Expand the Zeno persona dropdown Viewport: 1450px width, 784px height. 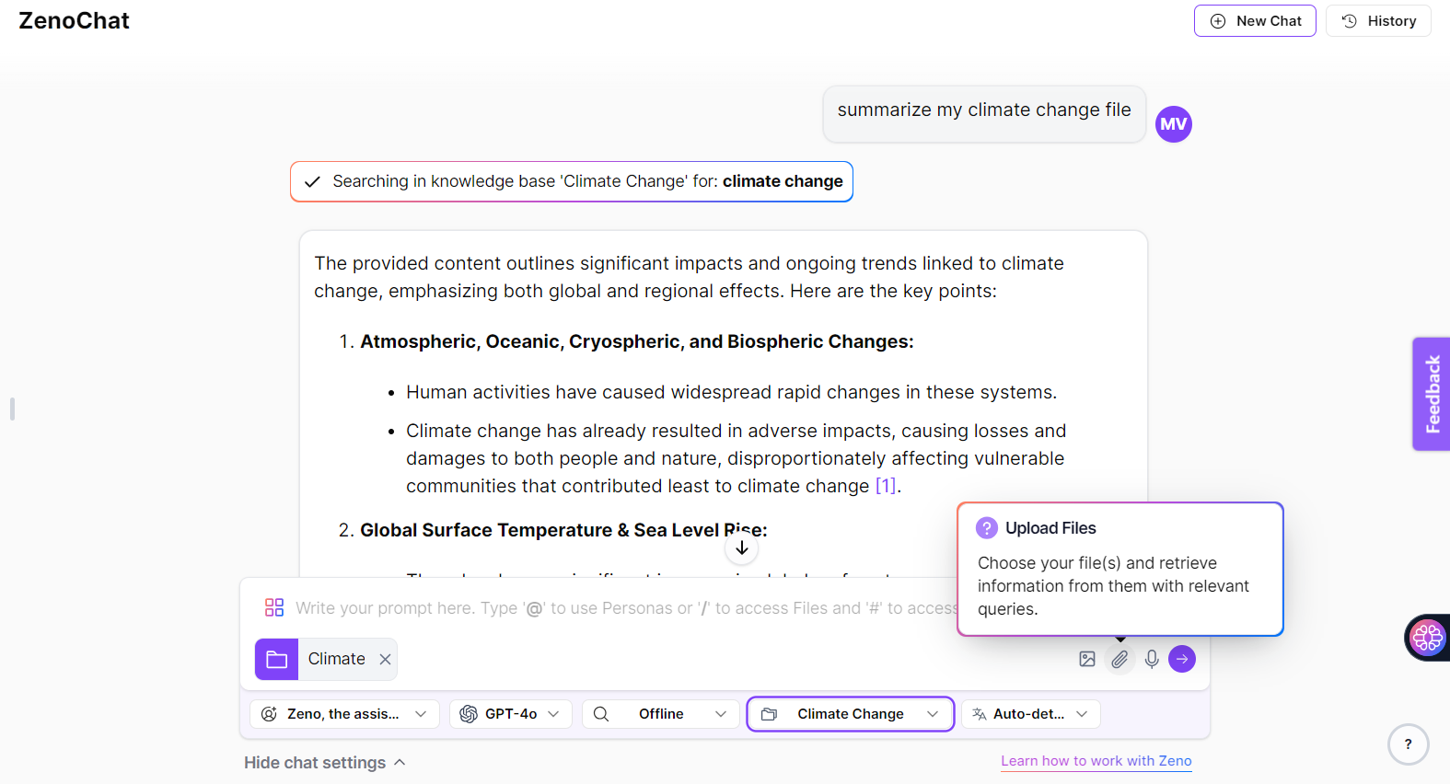click(x=344, y=714)
